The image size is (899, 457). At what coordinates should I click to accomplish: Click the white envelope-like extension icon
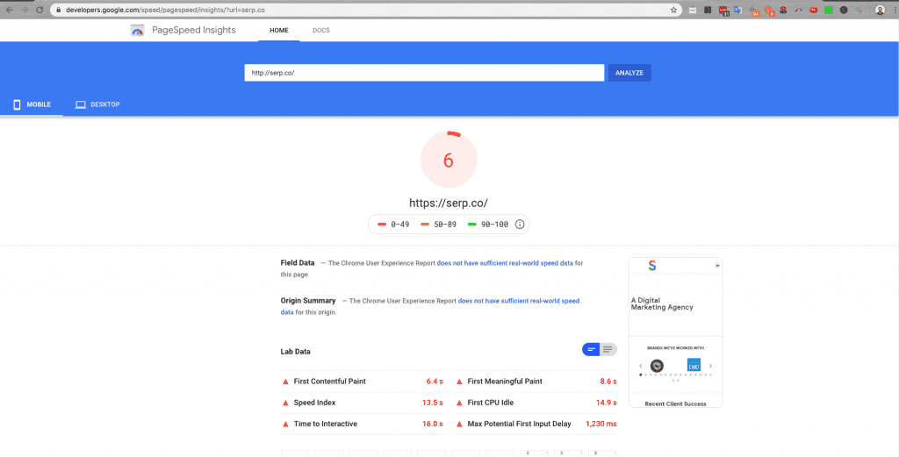(693, 10)
